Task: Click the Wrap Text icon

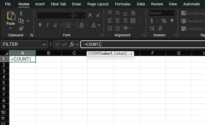Action: [x=133, y=13]
